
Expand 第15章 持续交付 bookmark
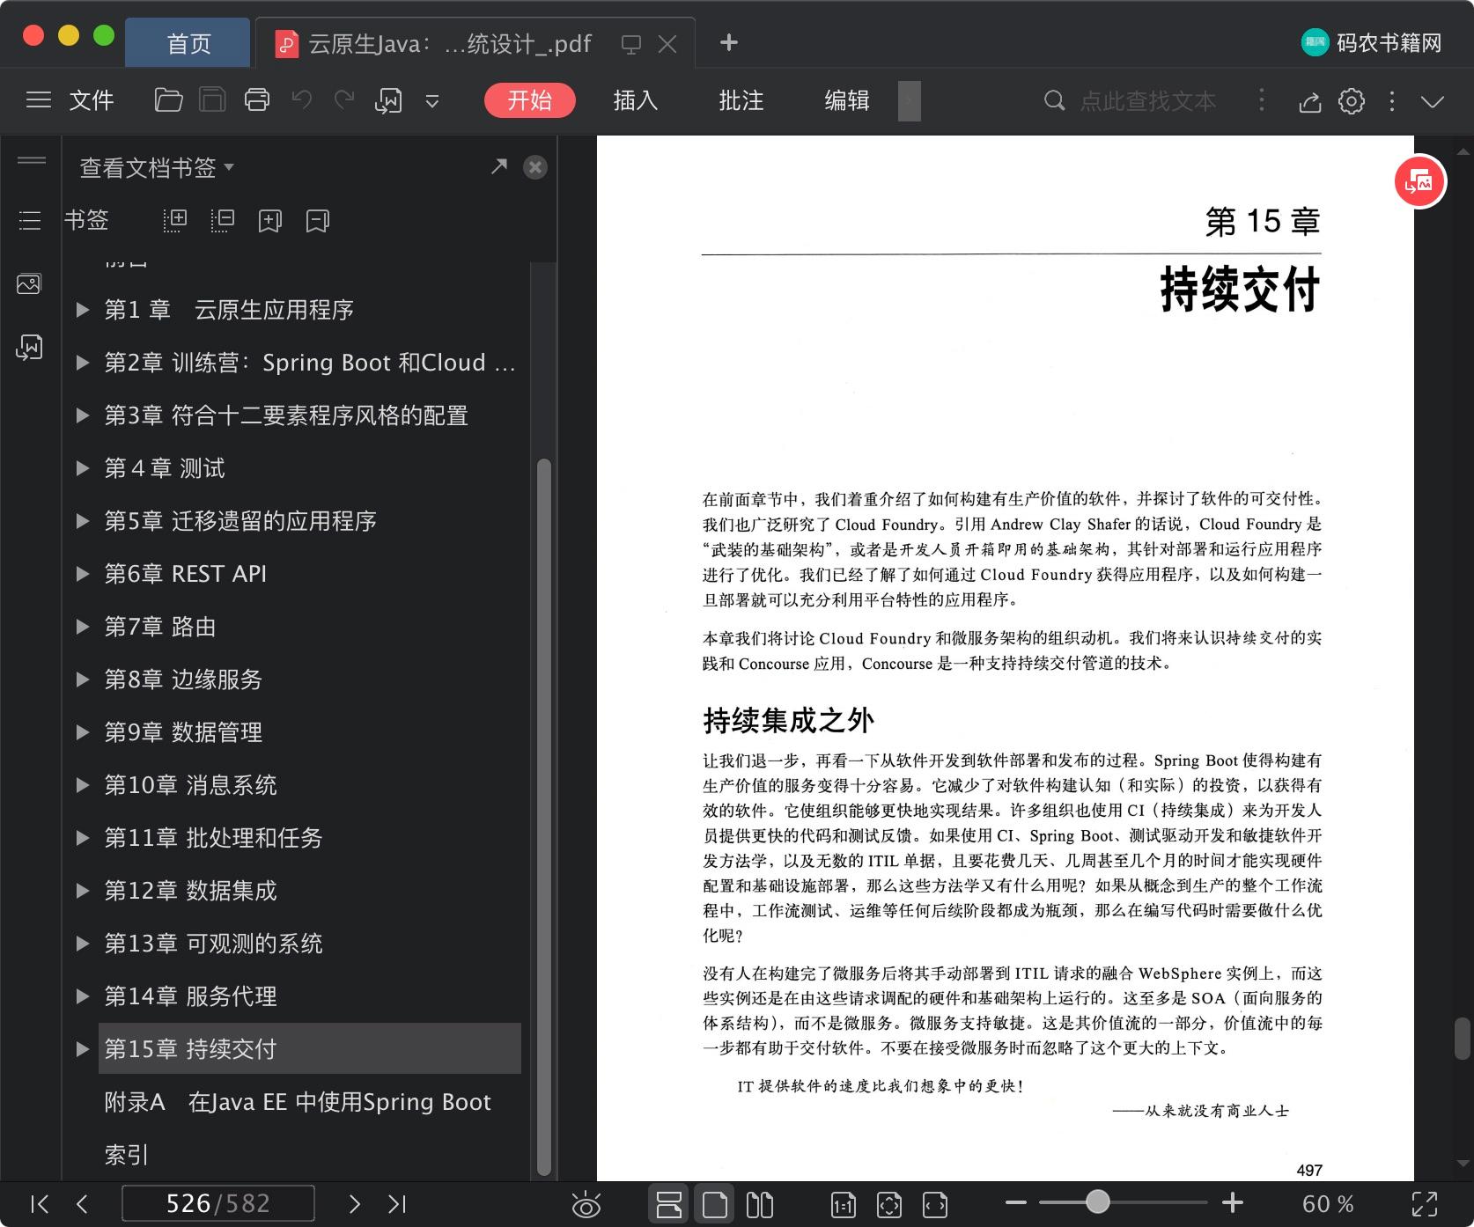(83, 1049)
